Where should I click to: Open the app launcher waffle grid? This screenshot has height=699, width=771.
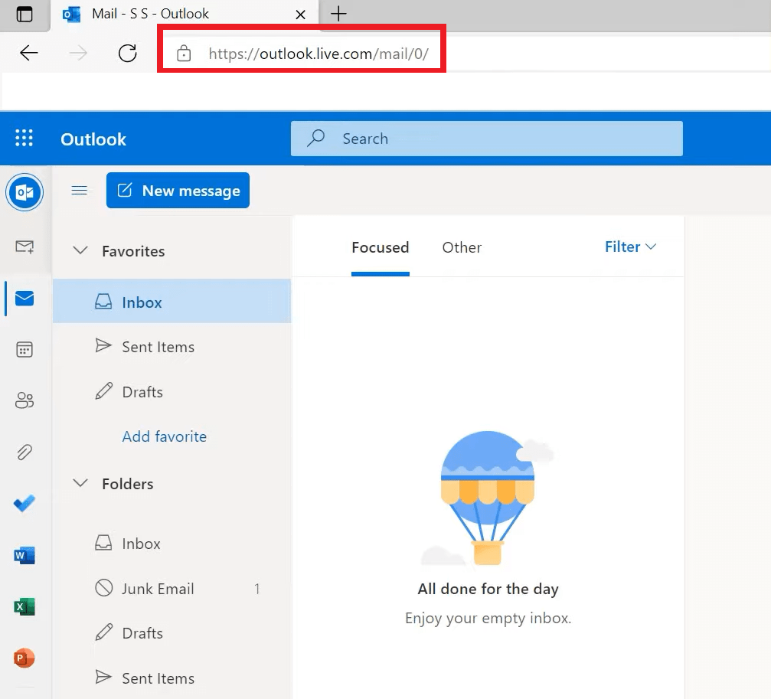click(24, 138)
